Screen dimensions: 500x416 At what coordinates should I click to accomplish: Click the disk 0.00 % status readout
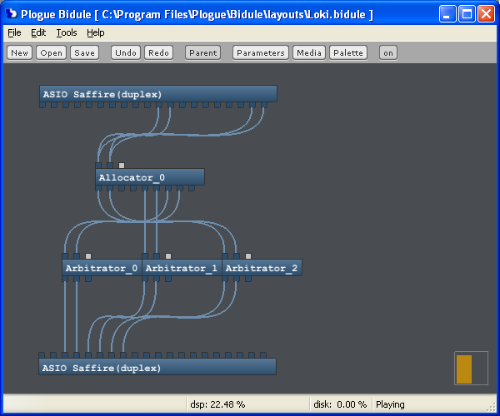click(x=340, y=404)
